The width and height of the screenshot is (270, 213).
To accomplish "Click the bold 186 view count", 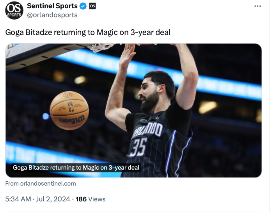I will (x=81, y=199).
